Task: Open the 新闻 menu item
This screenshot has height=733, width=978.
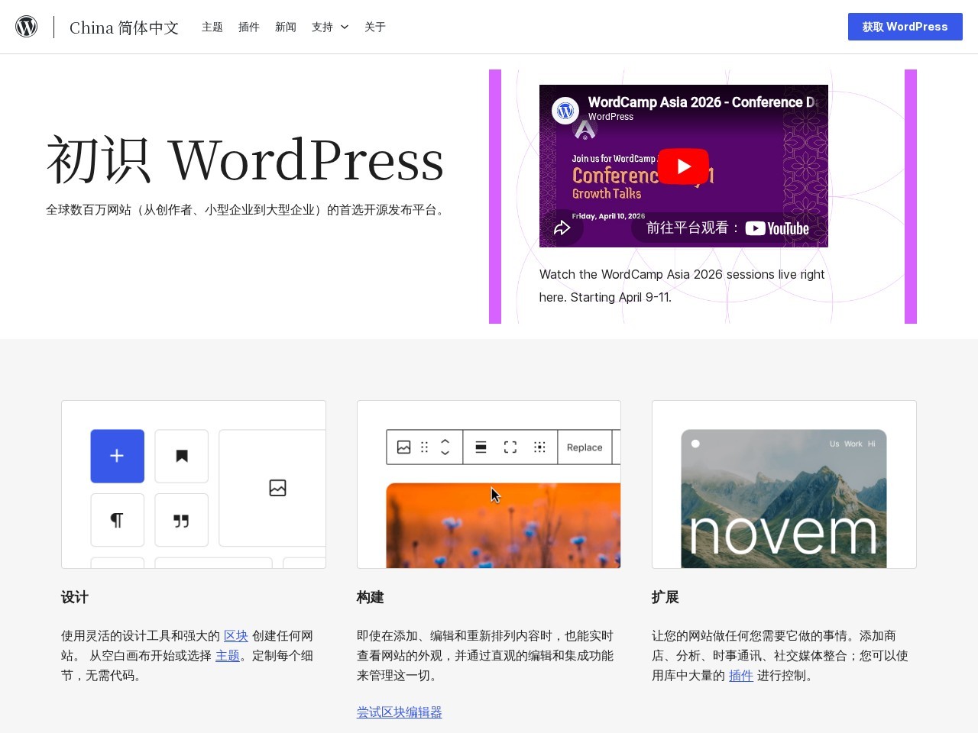Action: click(286, 27)
